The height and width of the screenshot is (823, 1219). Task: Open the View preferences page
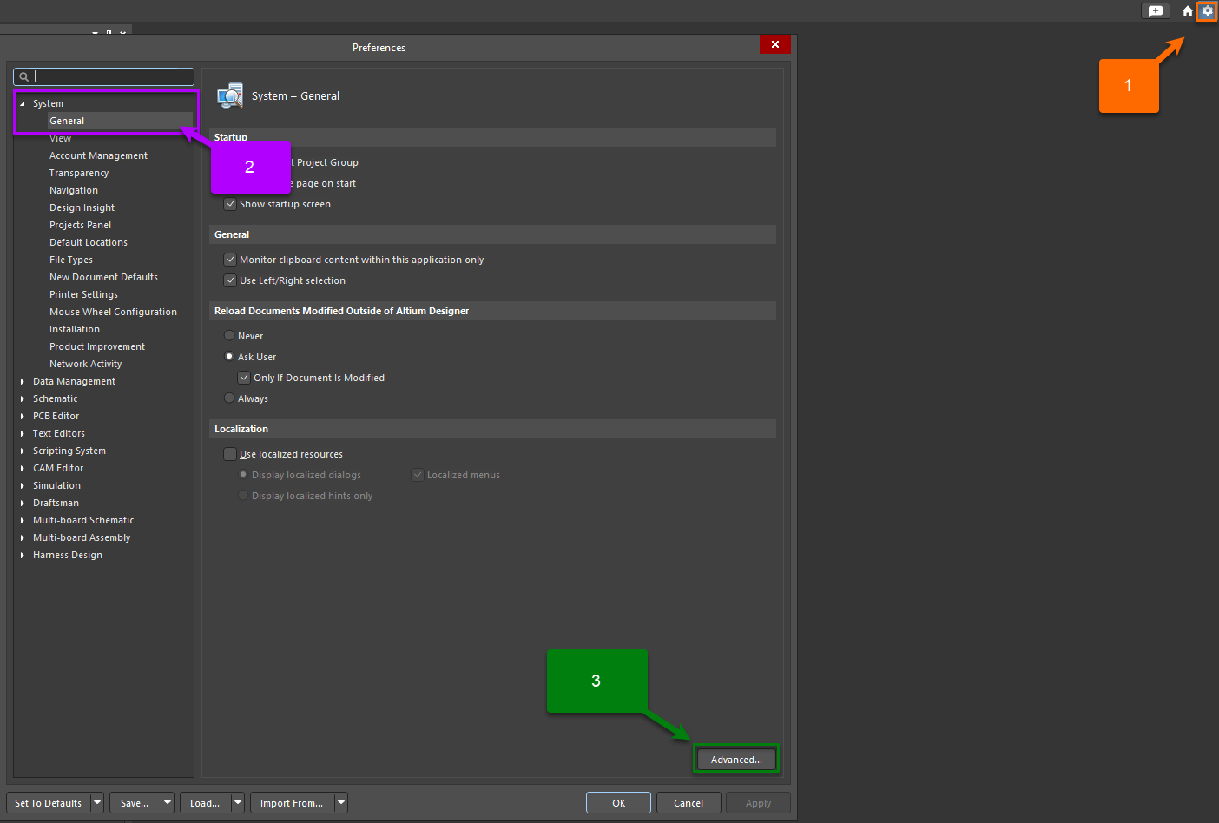[x=60, y=139]
